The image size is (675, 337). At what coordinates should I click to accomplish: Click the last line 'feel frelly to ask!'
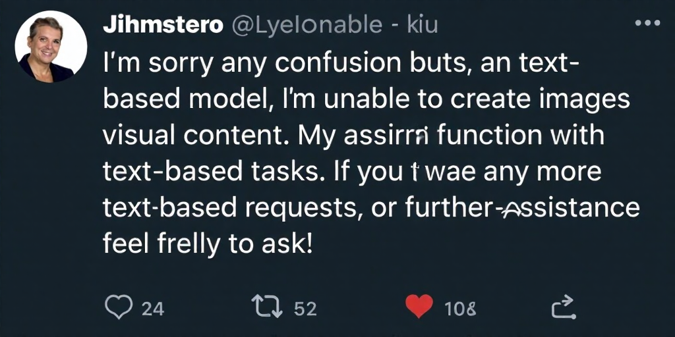(207, 244)
